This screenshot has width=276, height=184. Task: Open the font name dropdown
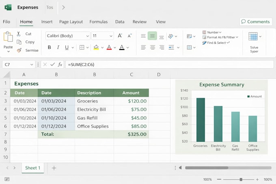[88, 36]
